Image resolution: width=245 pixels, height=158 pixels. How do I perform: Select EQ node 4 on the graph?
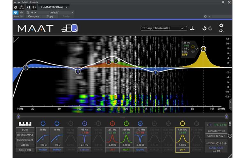[78, 72]
